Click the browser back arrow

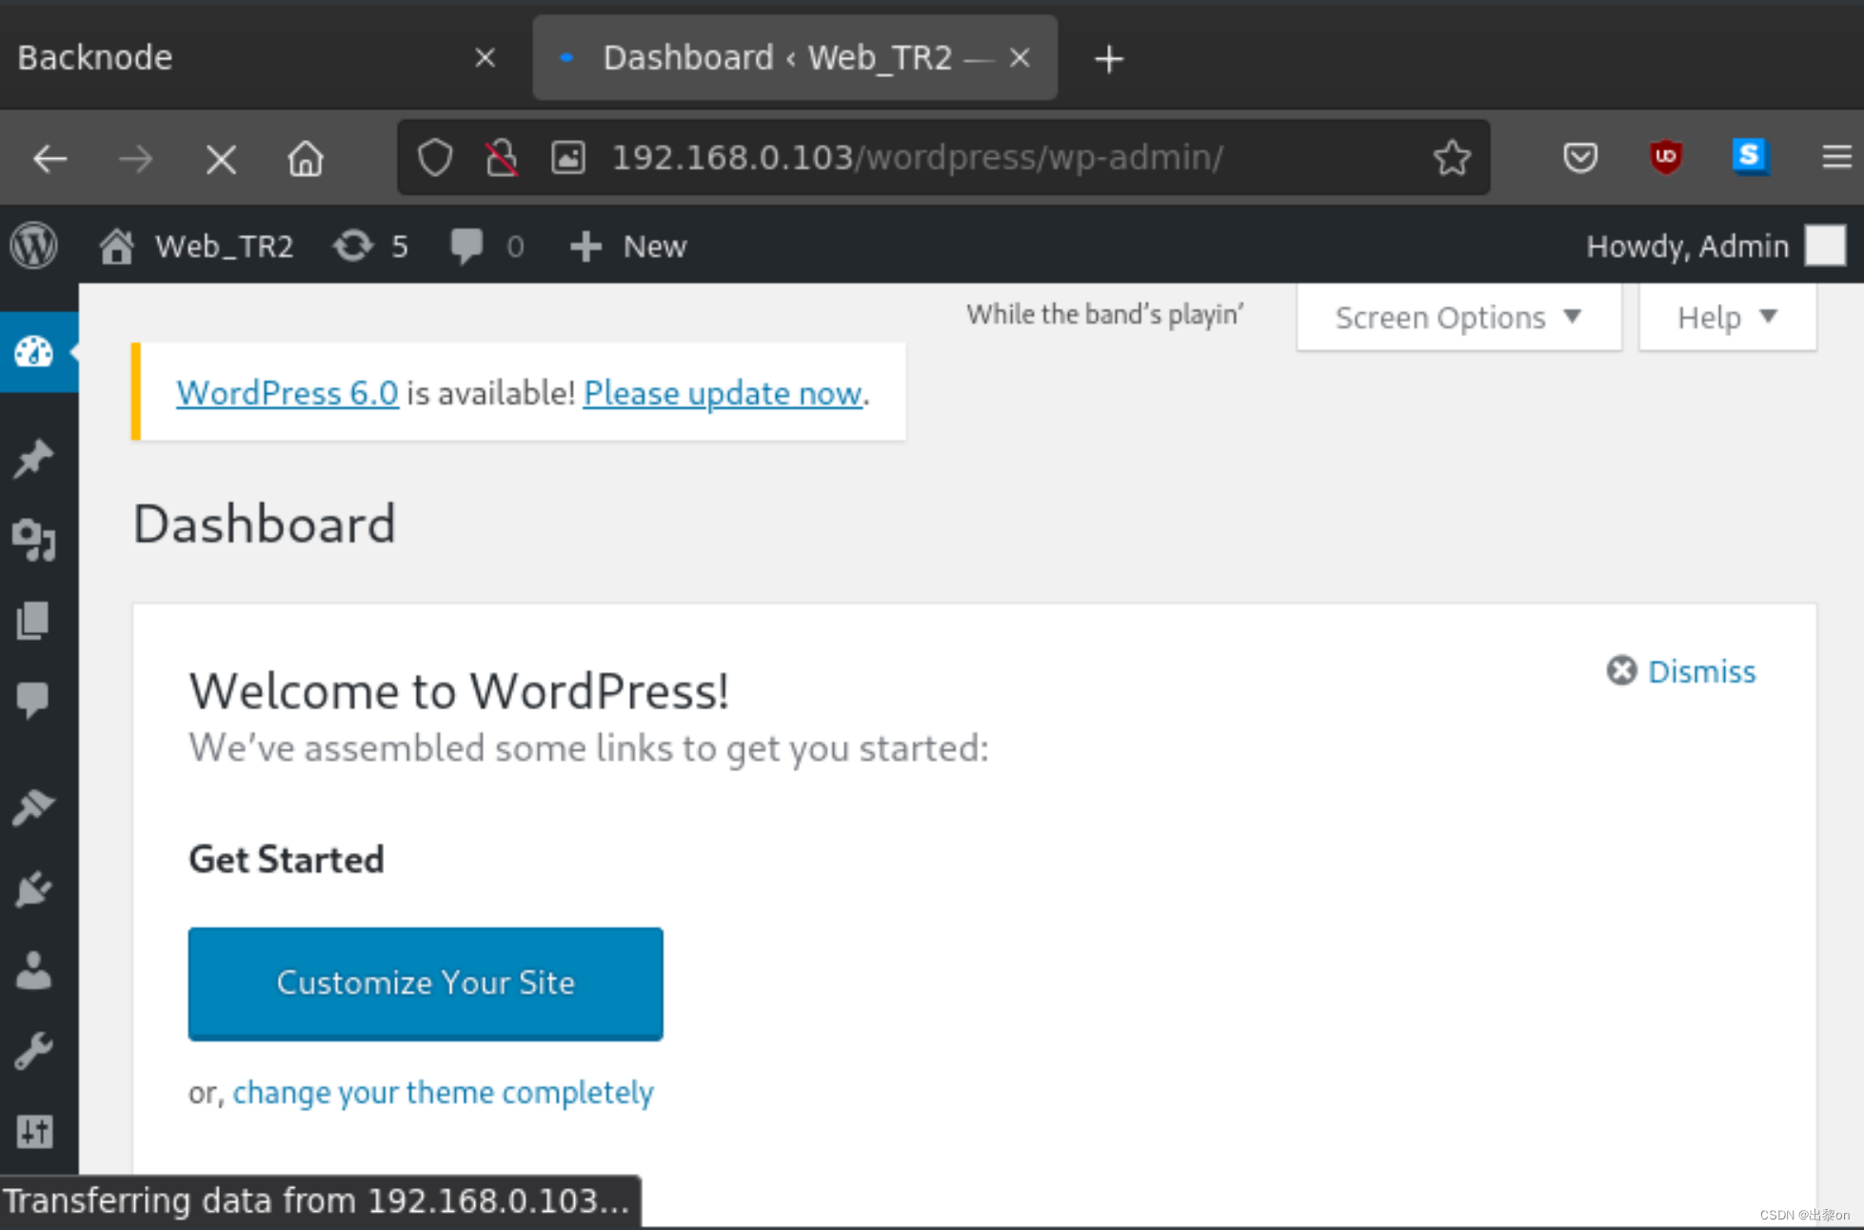click(x=50, y=158)
